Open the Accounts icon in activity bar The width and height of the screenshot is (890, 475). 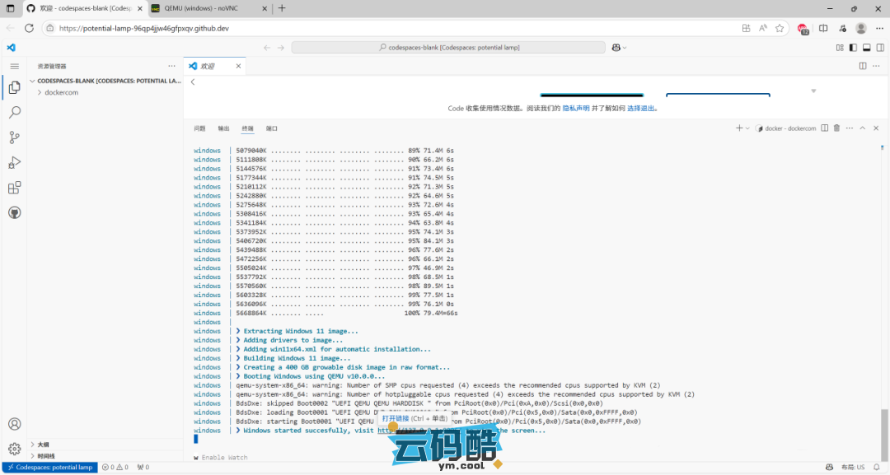14,424
